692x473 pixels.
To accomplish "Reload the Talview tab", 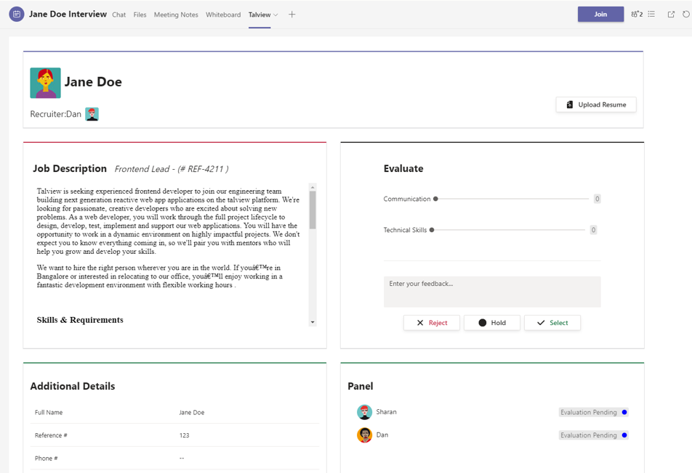I will [686, 14].
